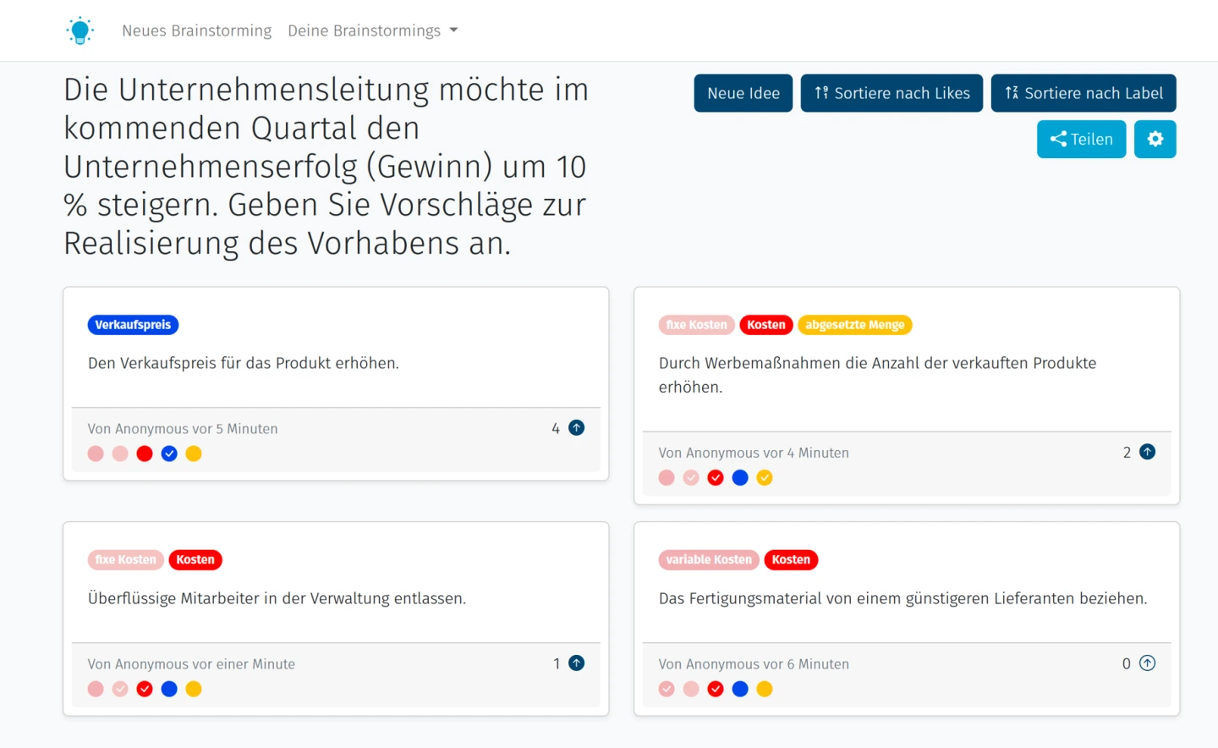Click the blue Verkaufspreis label badge
This screenshot has height=748, width=1218.
click(x=133, y=325)
